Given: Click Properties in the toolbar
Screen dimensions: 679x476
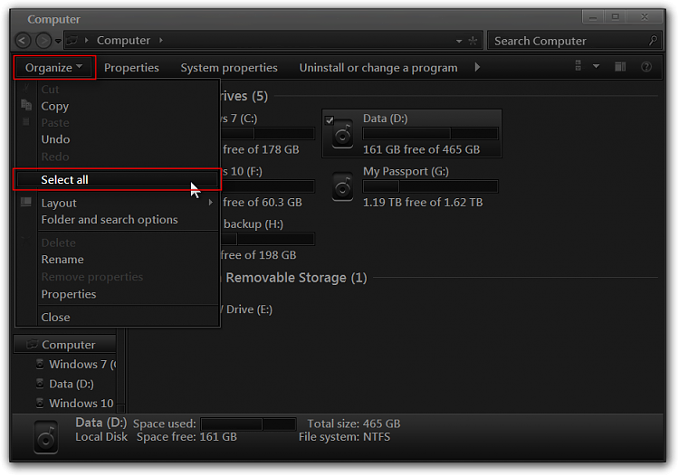Looking at the screenshot, I should (x=131, y=68).
